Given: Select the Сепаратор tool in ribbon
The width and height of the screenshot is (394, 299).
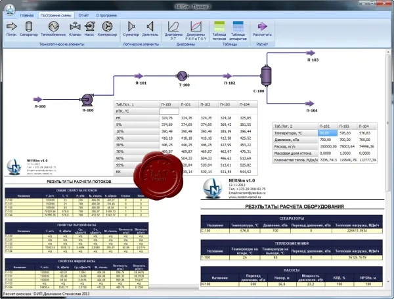Looking at the screenshot, I should coord(29,29).
